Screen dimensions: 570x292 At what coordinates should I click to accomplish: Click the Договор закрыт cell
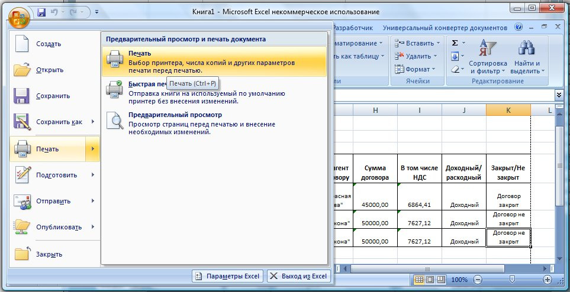(x=508, y=196)
